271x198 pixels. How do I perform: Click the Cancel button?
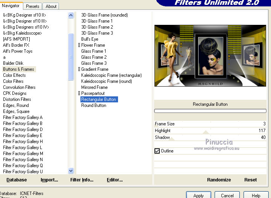227,195
